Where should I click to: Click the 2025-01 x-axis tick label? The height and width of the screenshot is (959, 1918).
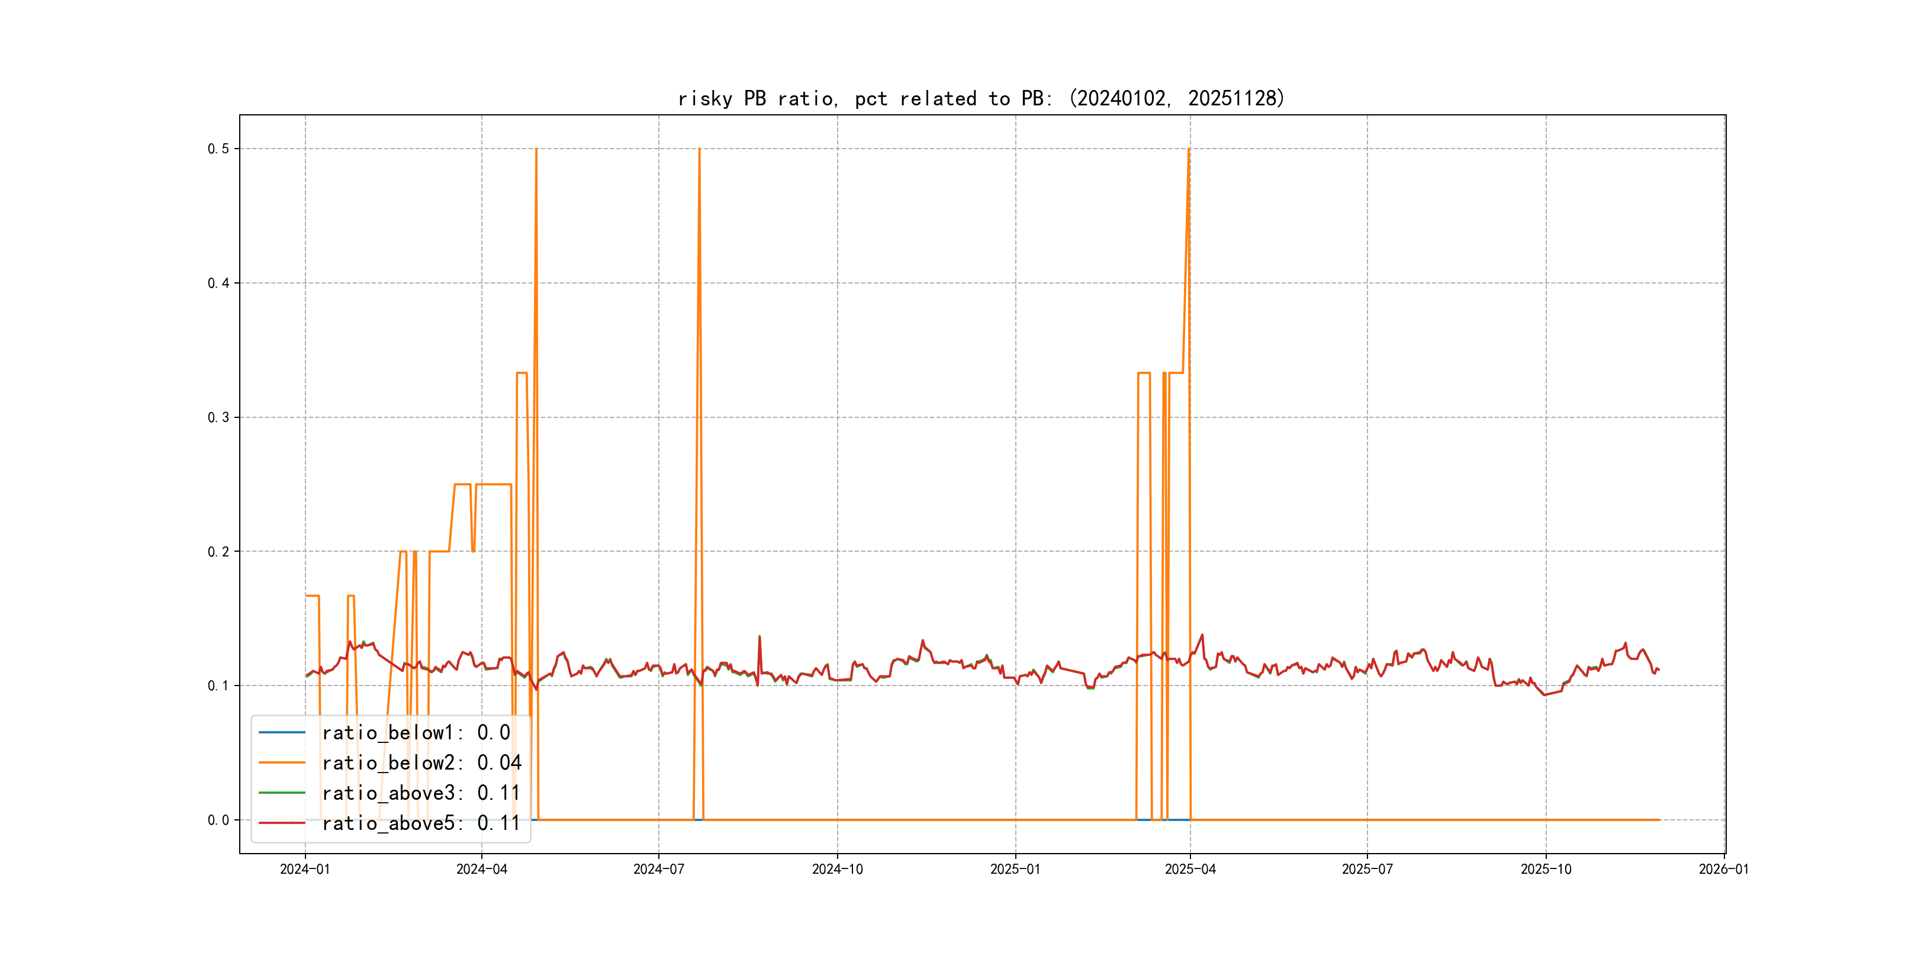pos(1015,870)
